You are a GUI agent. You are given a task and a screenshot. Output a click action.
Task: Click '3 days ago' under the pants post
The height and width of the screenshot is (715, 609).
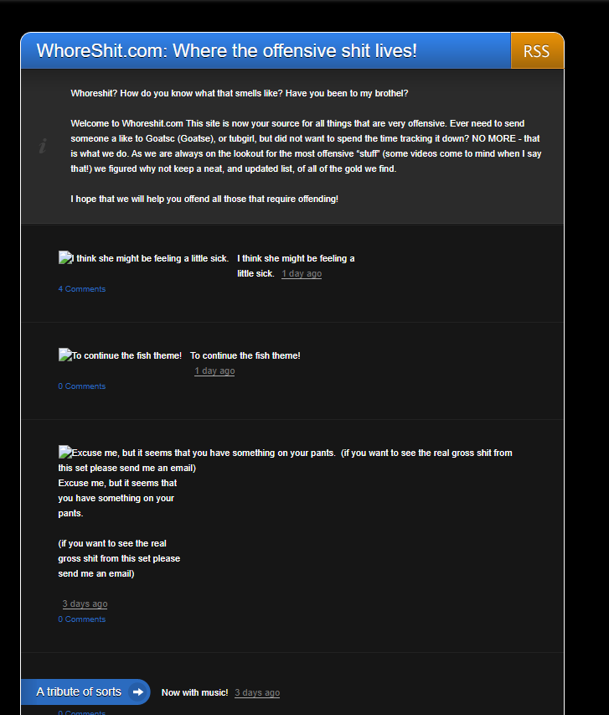pos(85,604)
